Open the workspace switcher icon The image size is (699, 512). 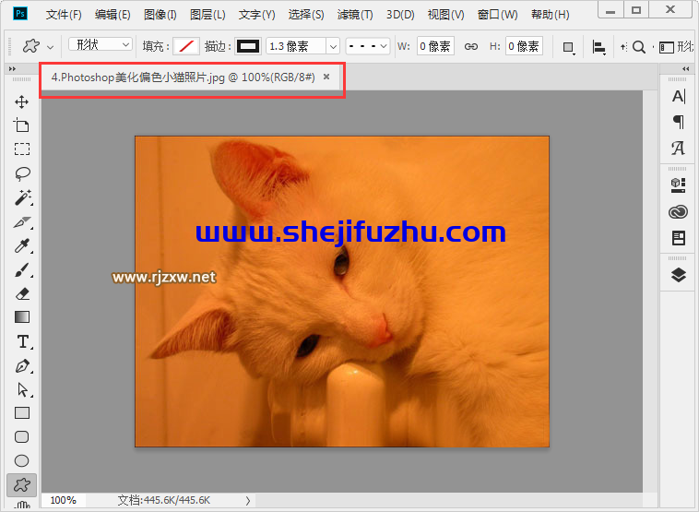click(667, 47)
